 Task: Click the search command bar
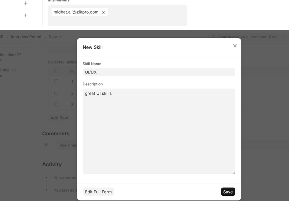(x=248, y=37)
